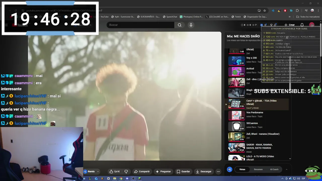Click the red hand blocker extension icon

click(x=285, y=11)
